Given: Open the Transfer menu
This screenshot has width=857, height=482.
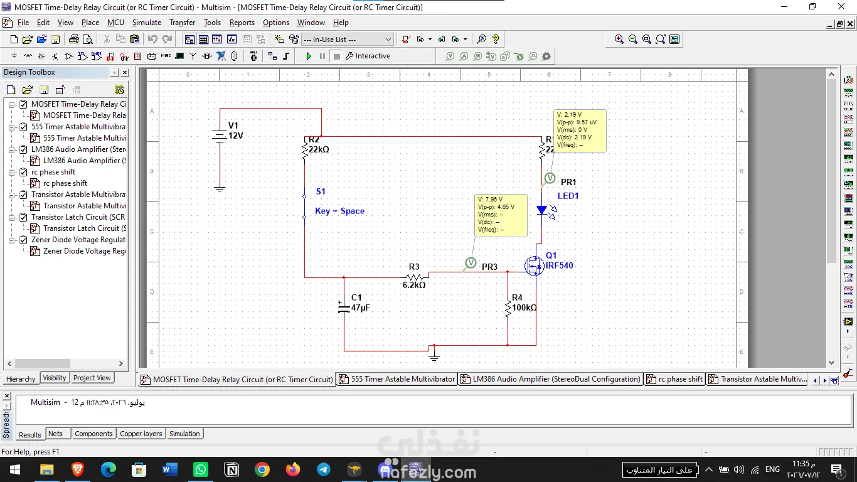Looking at the screenshot, I should [x=183, y=23].
